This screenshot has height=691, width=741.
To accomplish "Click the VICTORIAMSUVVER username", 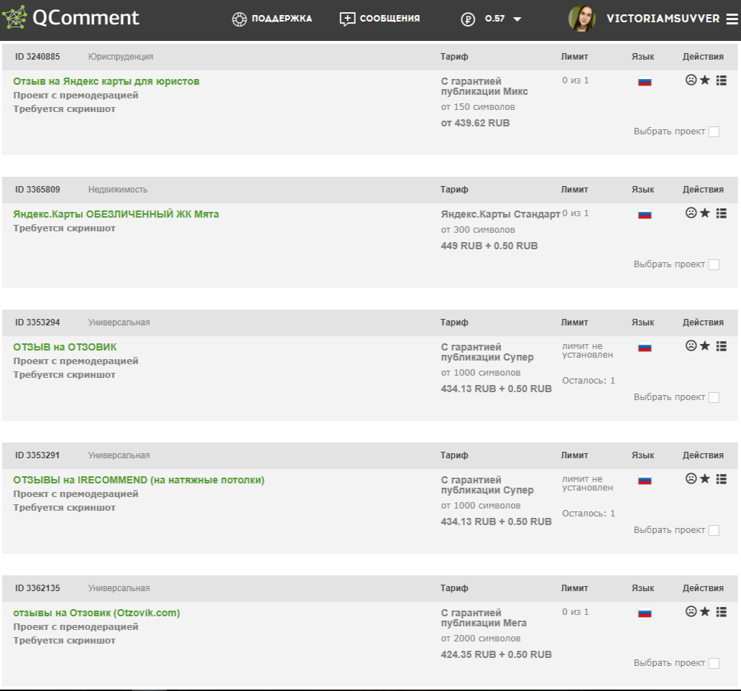I will [663, 19].
